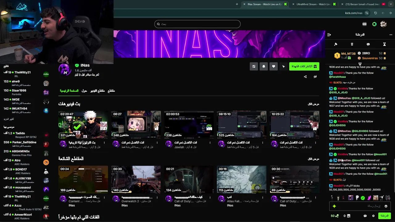Image resolution: width=395 pixels, height=222 pixels.
Task: Open options for the 00:16 Atlas Fall clip
Action: click(263, 197)
